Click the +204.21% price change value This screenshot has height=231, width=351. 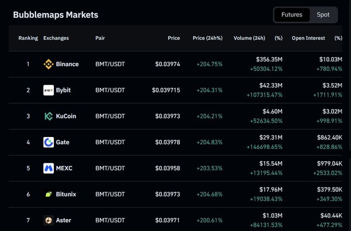click(209, 116)
